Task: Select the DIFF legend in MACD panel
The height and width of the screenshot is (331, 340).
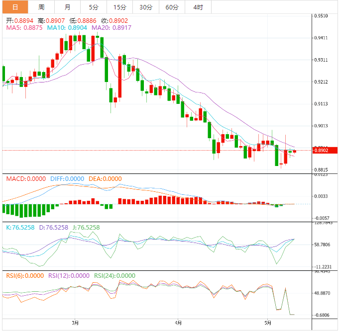Action: (67, 179)
